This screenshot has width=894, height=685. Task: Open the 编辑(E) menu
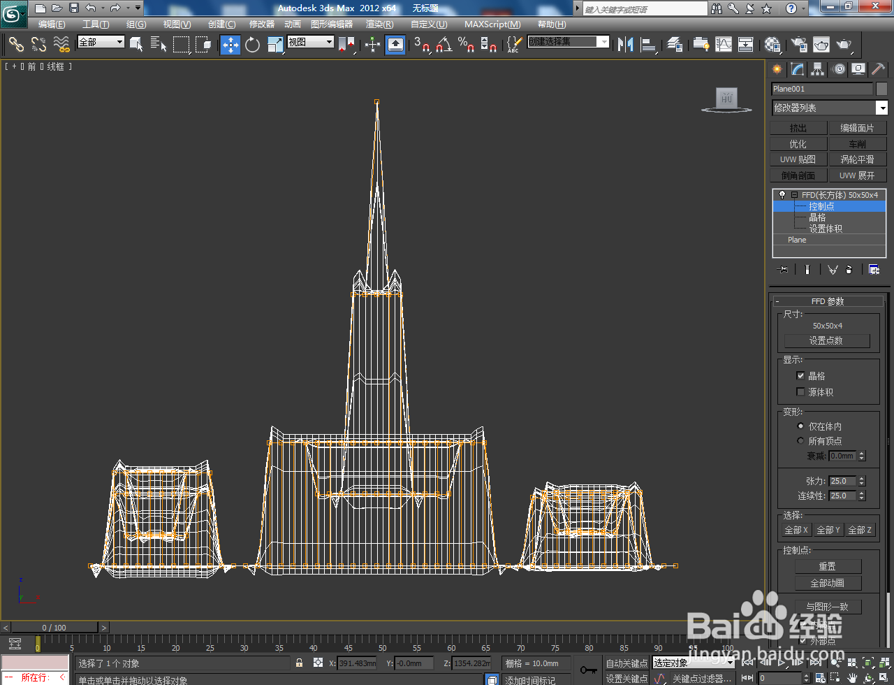52,24
